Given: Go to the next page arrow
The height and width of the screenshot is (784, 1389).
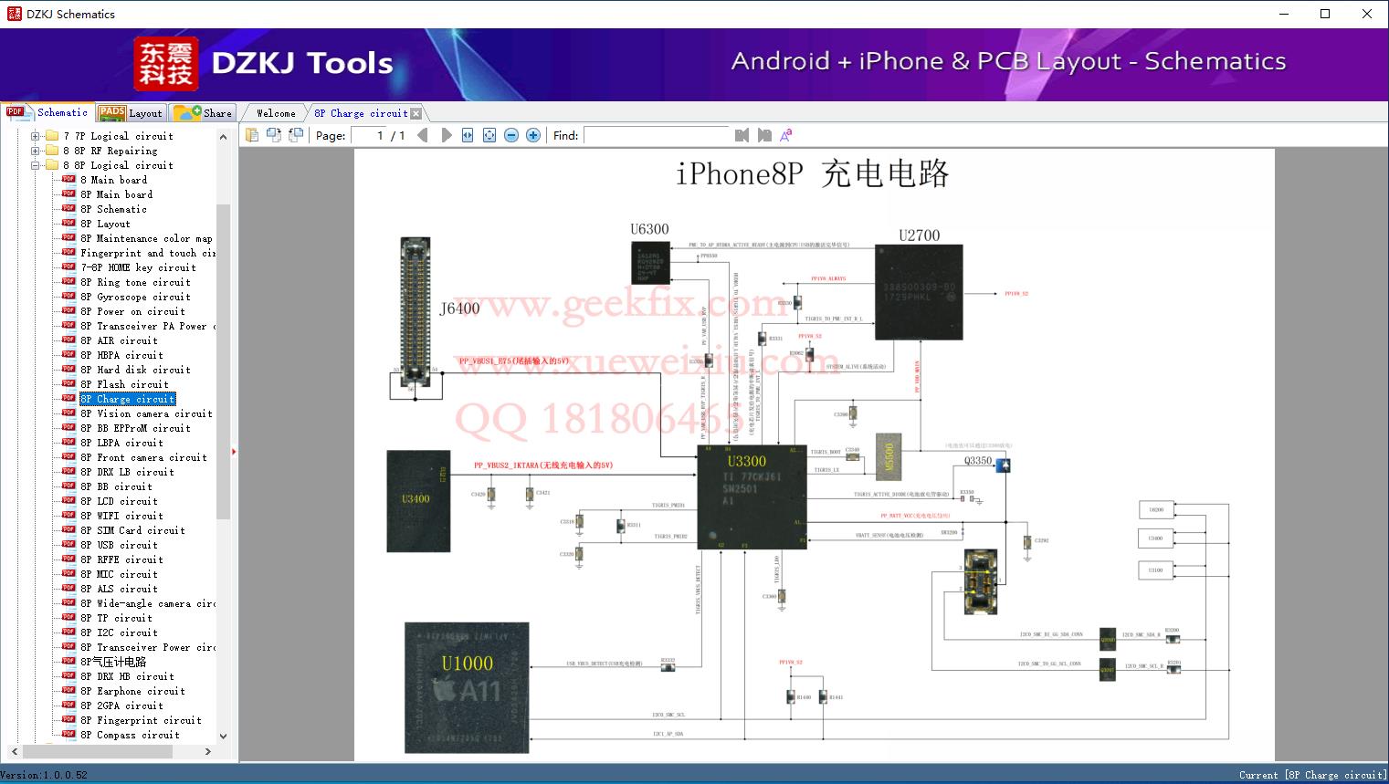Looking at the screenshot, I should 447,135.
